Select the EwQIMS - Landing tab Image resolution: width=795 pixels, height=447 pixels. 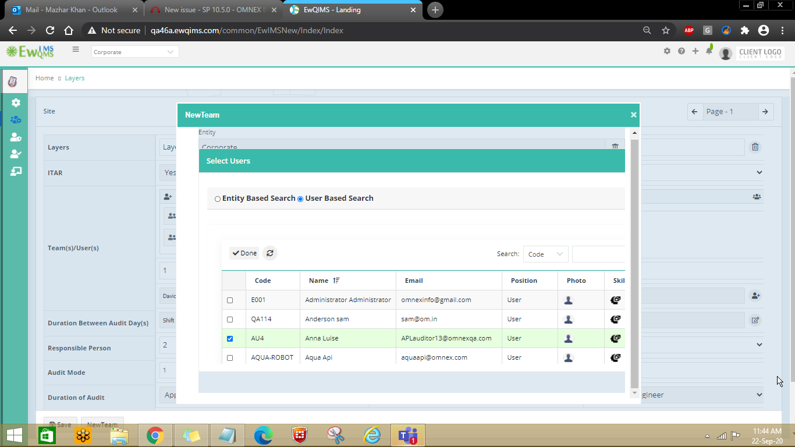click(353, 10)
